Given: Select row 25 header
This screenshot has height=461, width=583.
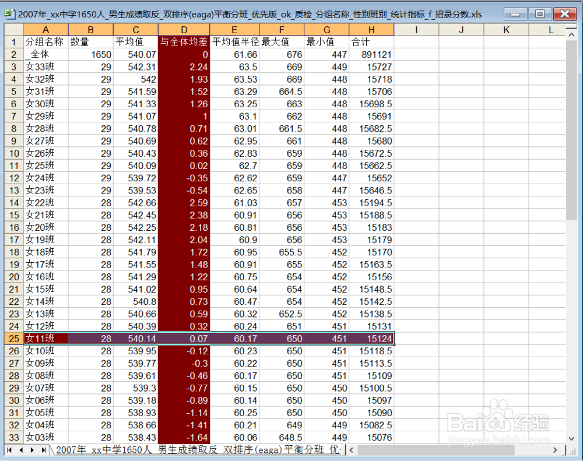Looking at the screenshot, I should coord(14,338).
